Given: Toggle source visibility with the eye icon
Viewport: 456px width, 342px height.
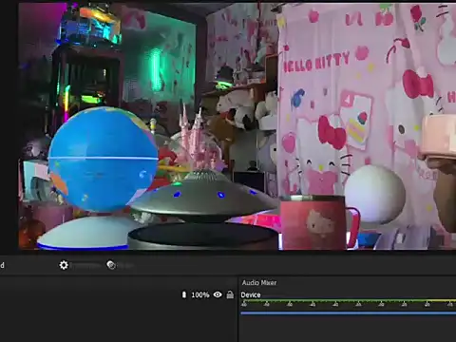Looking at the screenshot, I should point(218,294).
